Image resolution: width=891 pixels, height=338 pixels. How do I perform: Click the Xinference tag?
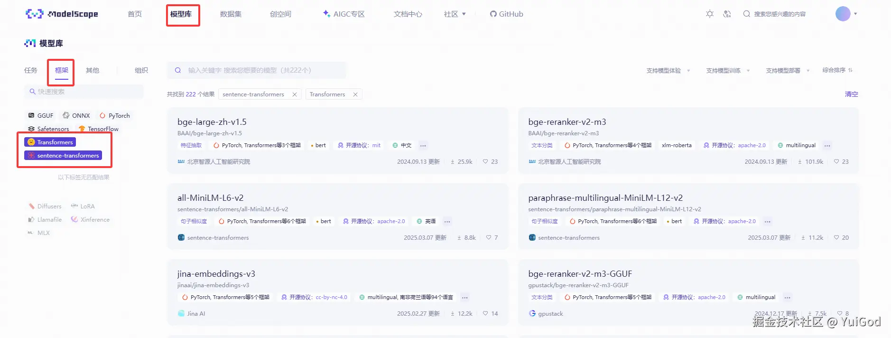pos(90,219)
